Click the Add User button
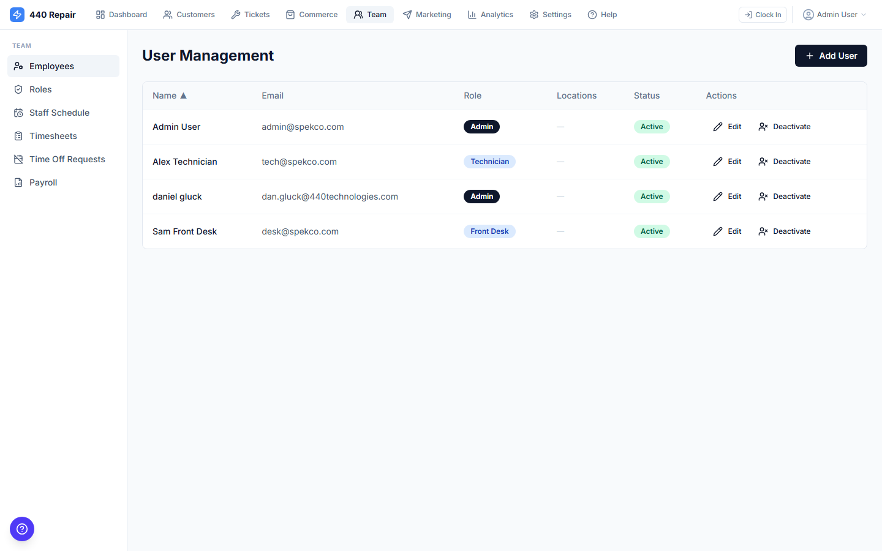This screenshot has height=551, width=882. [831, 56]
